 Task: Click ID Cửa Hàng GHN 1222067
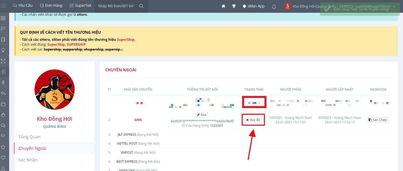tap(202, 126)
